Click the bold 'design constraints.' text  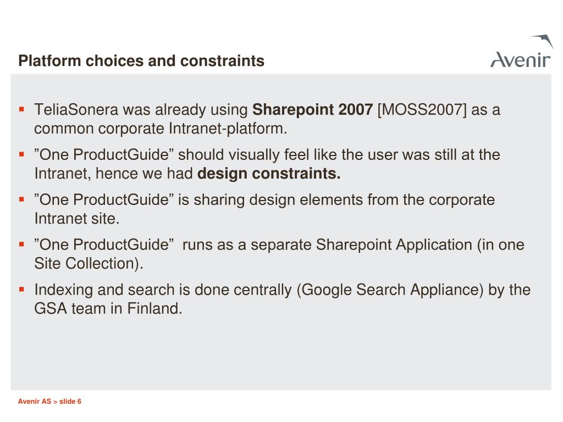[x=269, y=174]
